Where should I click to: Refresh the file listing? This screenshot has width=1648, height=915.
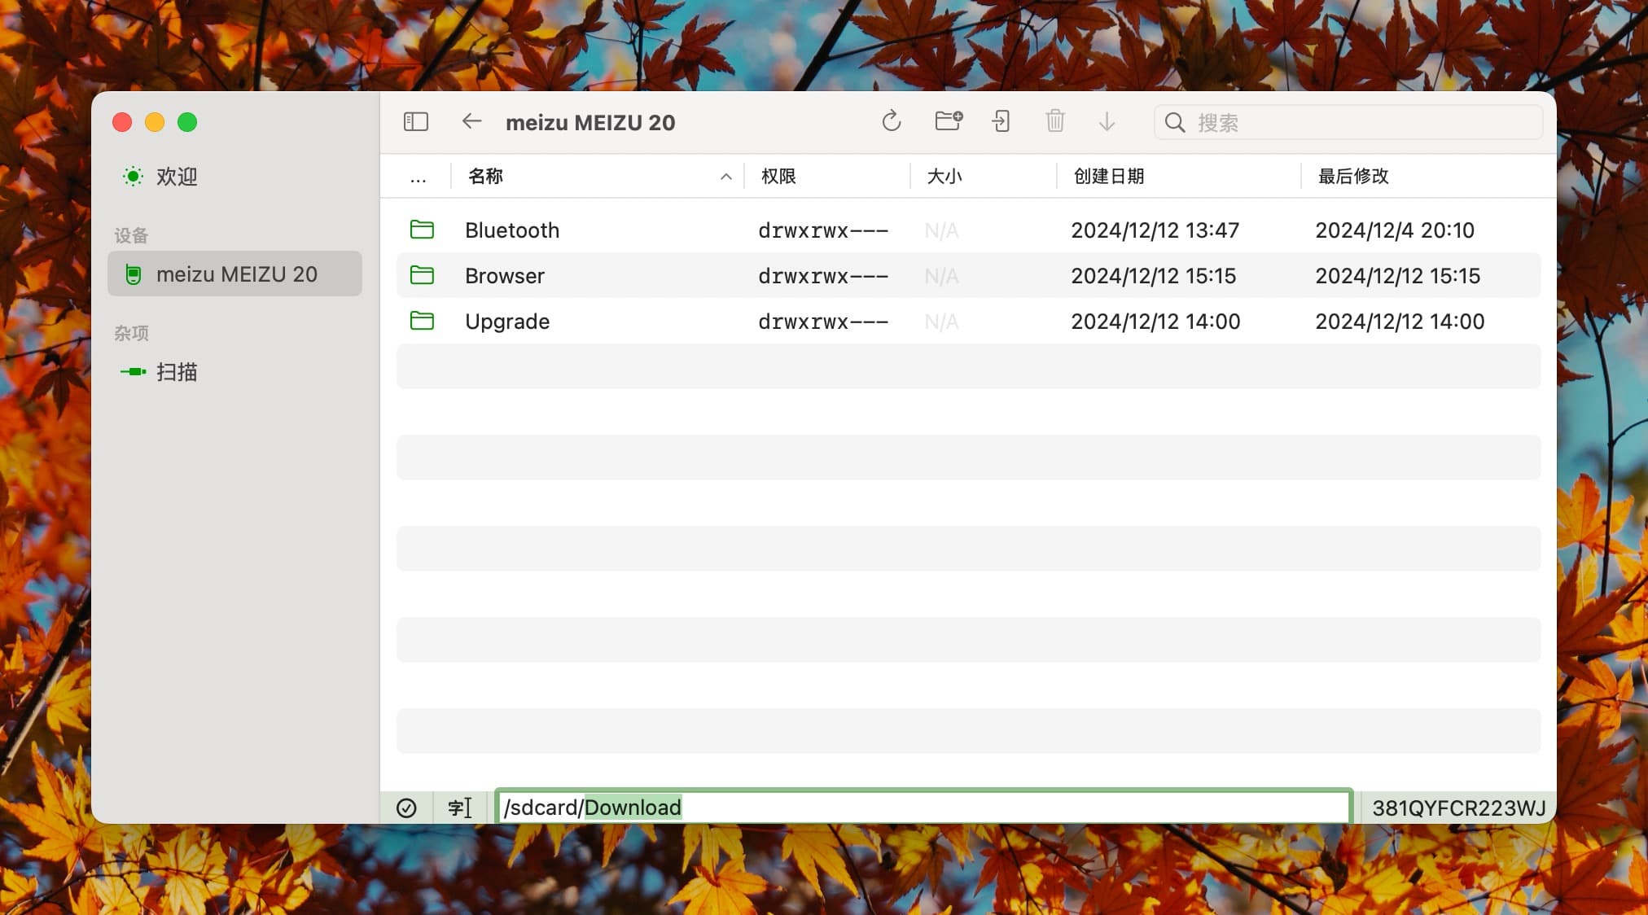pyautogui.click(x=892, y=122)
